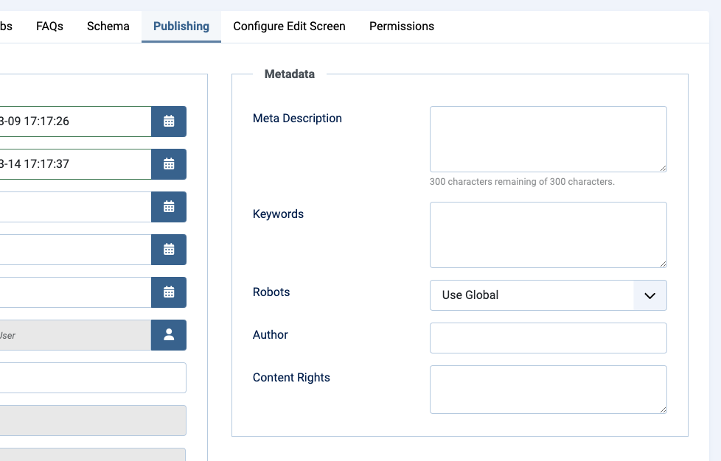Click the date field showing 17:17:26
Image resolution: width=721 pixels, height=461 pixels.
click(x=74, y=122)
